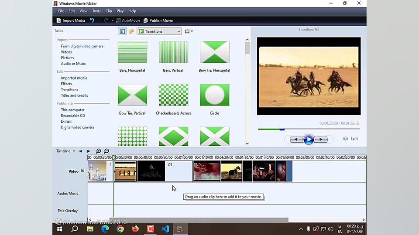The width and height of the screenshot is (419, 235).
Task: Select the diamond transition thumbnail
Action: (173, 136)
